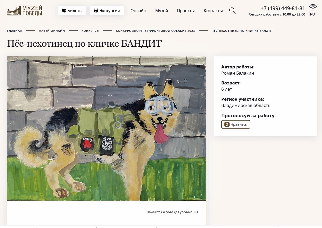The image size is (322, 228).
Task: Vote with the Нравится button
Action: (236, 124)
